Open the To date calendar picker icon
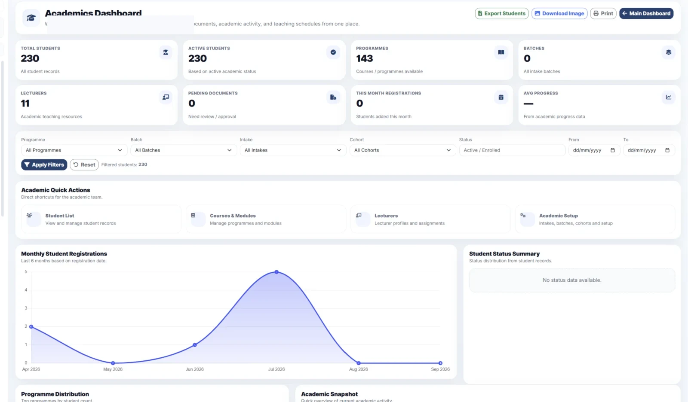The image size is (688, 402). coord(667,150)
